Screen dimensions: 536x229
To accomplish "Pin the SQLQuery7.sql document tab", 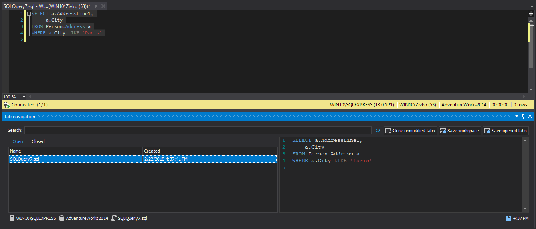I will 96,6.
